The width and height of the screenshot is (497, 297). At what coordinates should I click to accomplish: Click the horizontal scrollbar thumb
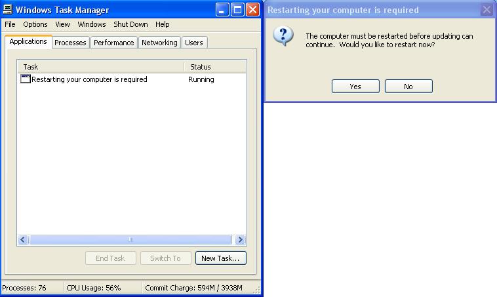(x=130, y=239)
